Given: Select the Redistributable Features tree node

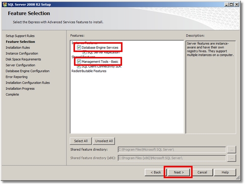Looking at the screenshot, I should [89, 71].
